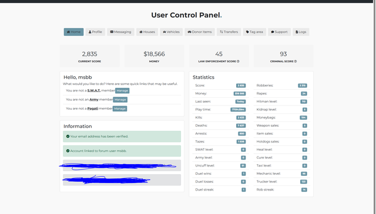Click the 'Today' Last seen badge

(x=240, y=101)
